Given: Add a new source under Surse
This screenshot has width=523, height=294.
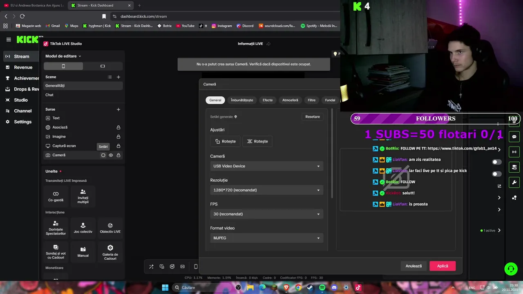Looking at the screenshot, I should click(118, 109).
